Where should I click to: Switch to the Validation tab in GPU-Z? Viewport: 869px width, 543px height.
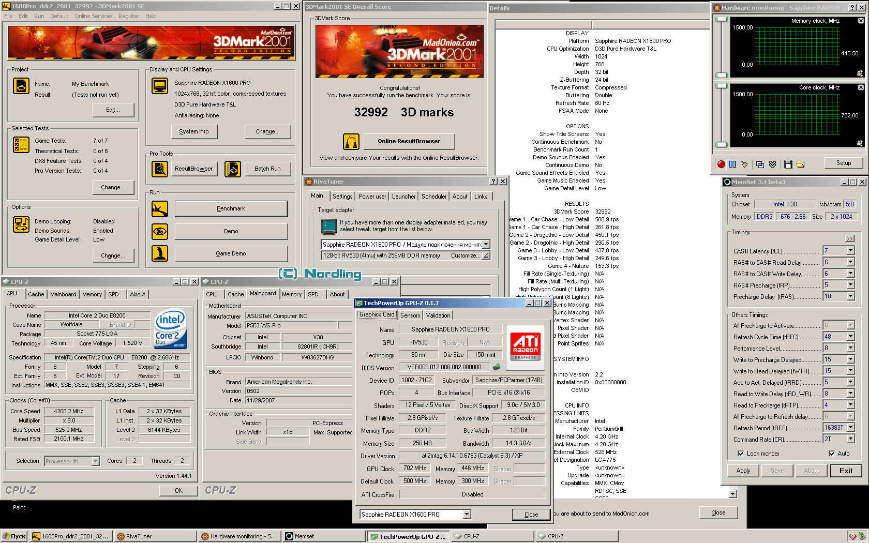point(438,315)
